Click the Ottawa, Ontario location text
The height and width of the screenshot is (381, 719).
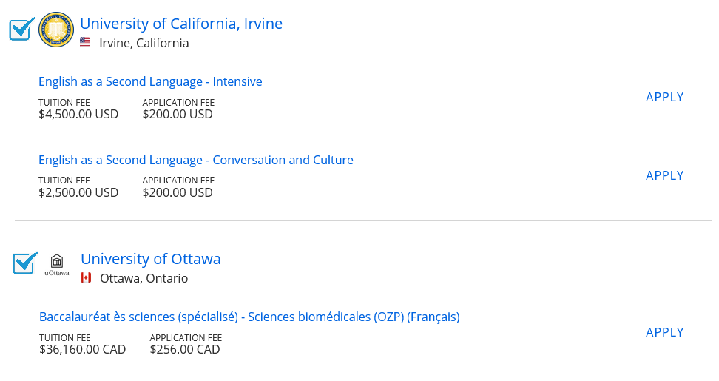144,278
